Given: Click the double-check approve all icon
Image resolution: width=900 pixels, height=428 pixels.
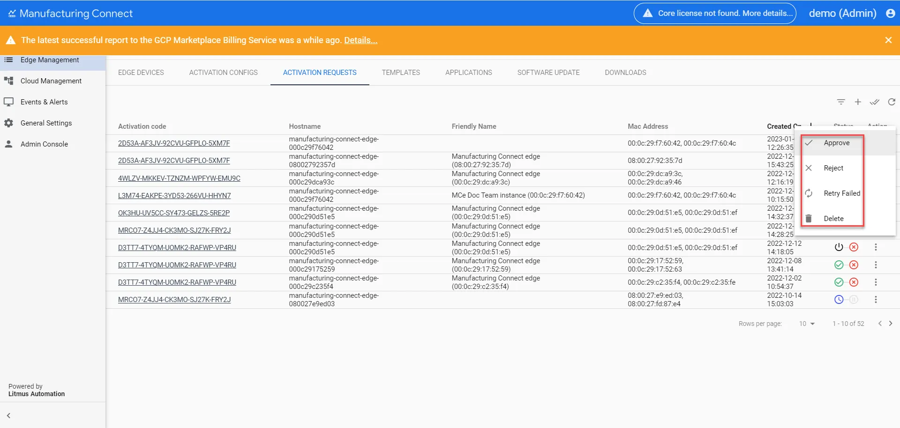Looking at the screenshot, I should click(875, 102).
